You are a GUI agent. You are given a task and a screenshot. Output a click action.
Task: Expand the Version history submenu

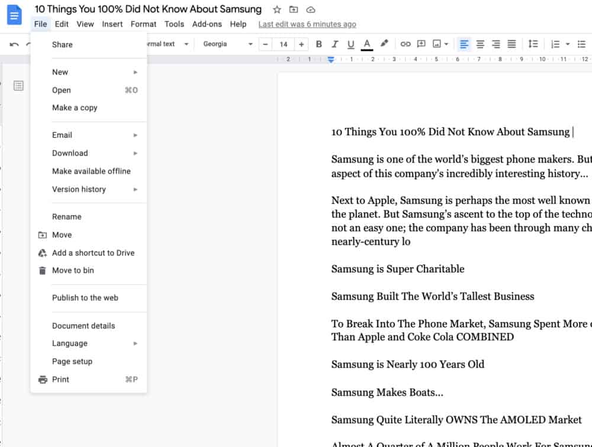click(x=89, y=189)
